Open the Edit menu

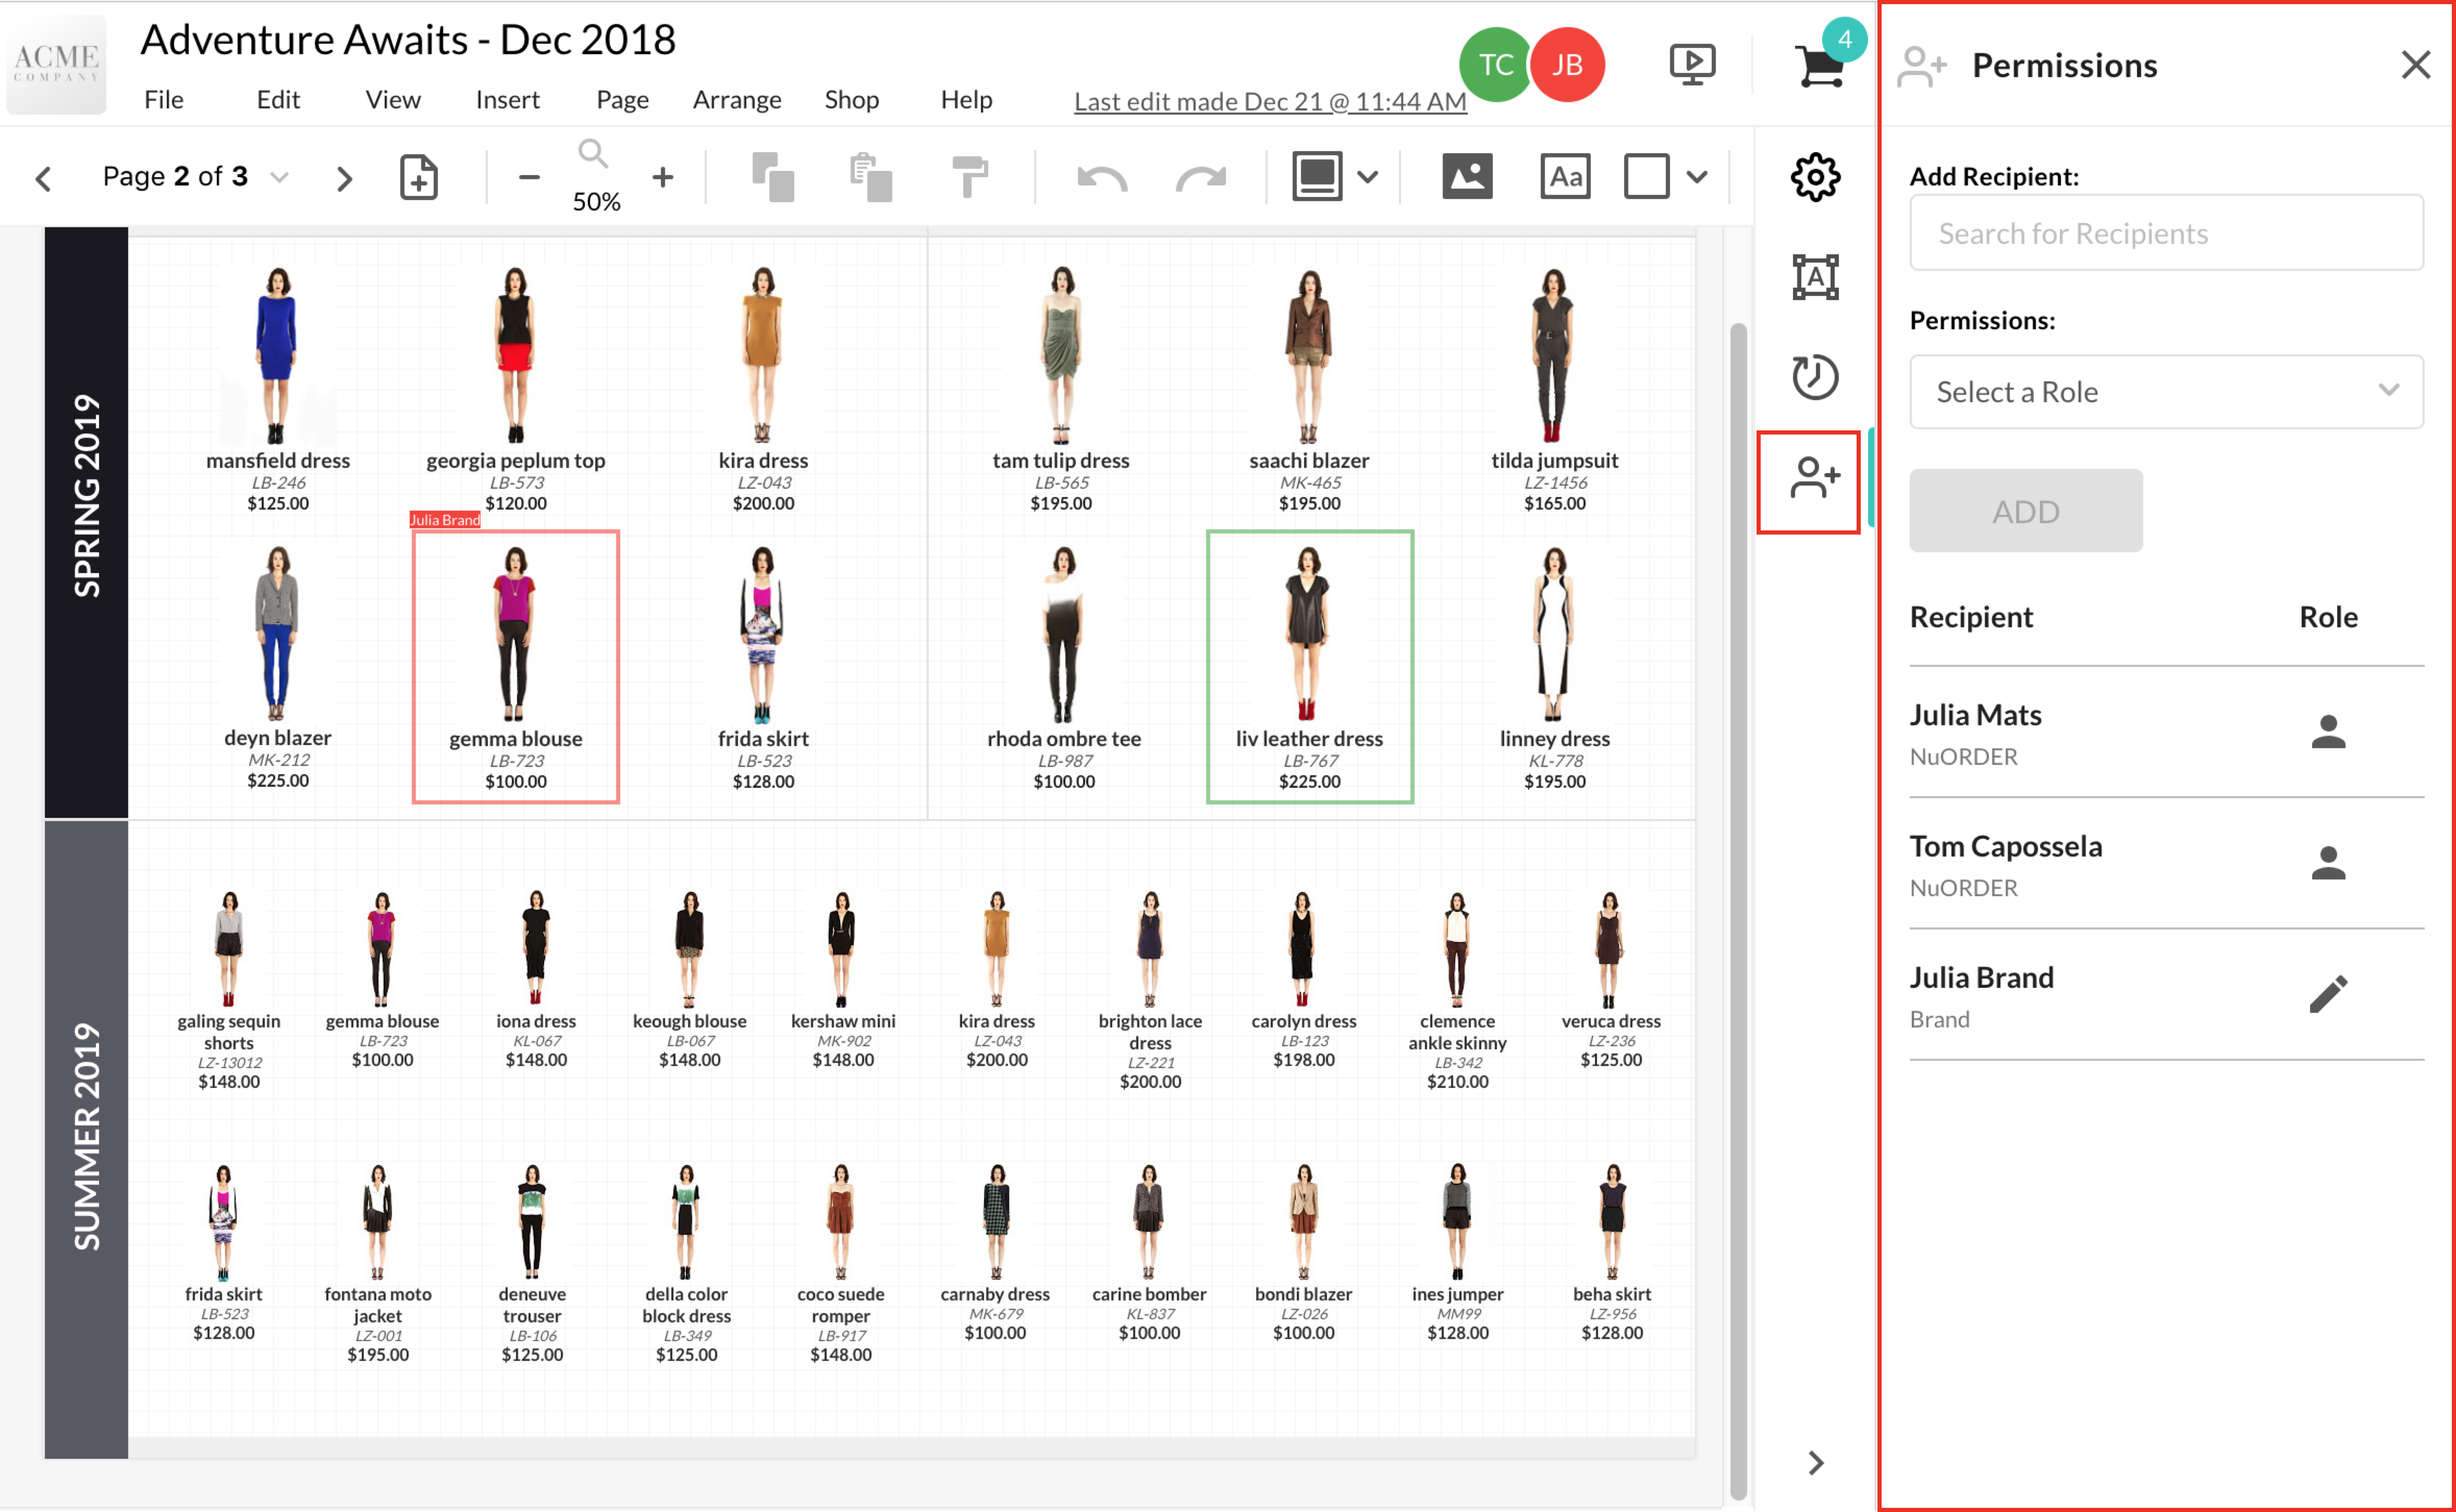278,100
